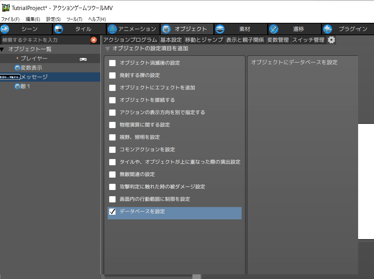This screenshot has width=374, height=279.
Task: Click the 素材 layers icon
Action: point(220,29)
